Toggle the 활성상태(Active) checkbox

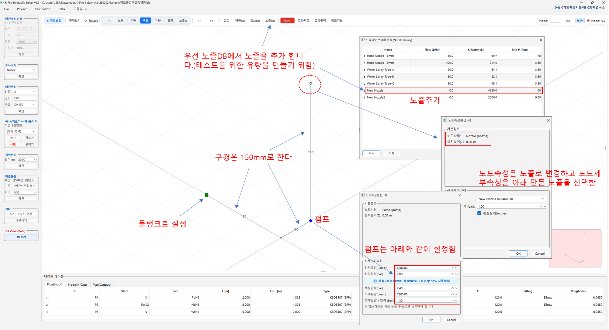click(x=479, y=213)
